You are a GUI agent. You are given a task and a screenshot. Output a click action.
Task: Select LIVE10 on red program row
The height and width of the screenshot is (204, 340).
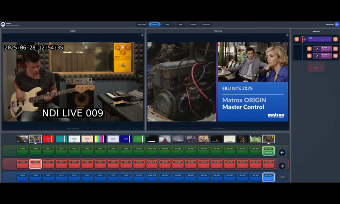tap(139, 165)
